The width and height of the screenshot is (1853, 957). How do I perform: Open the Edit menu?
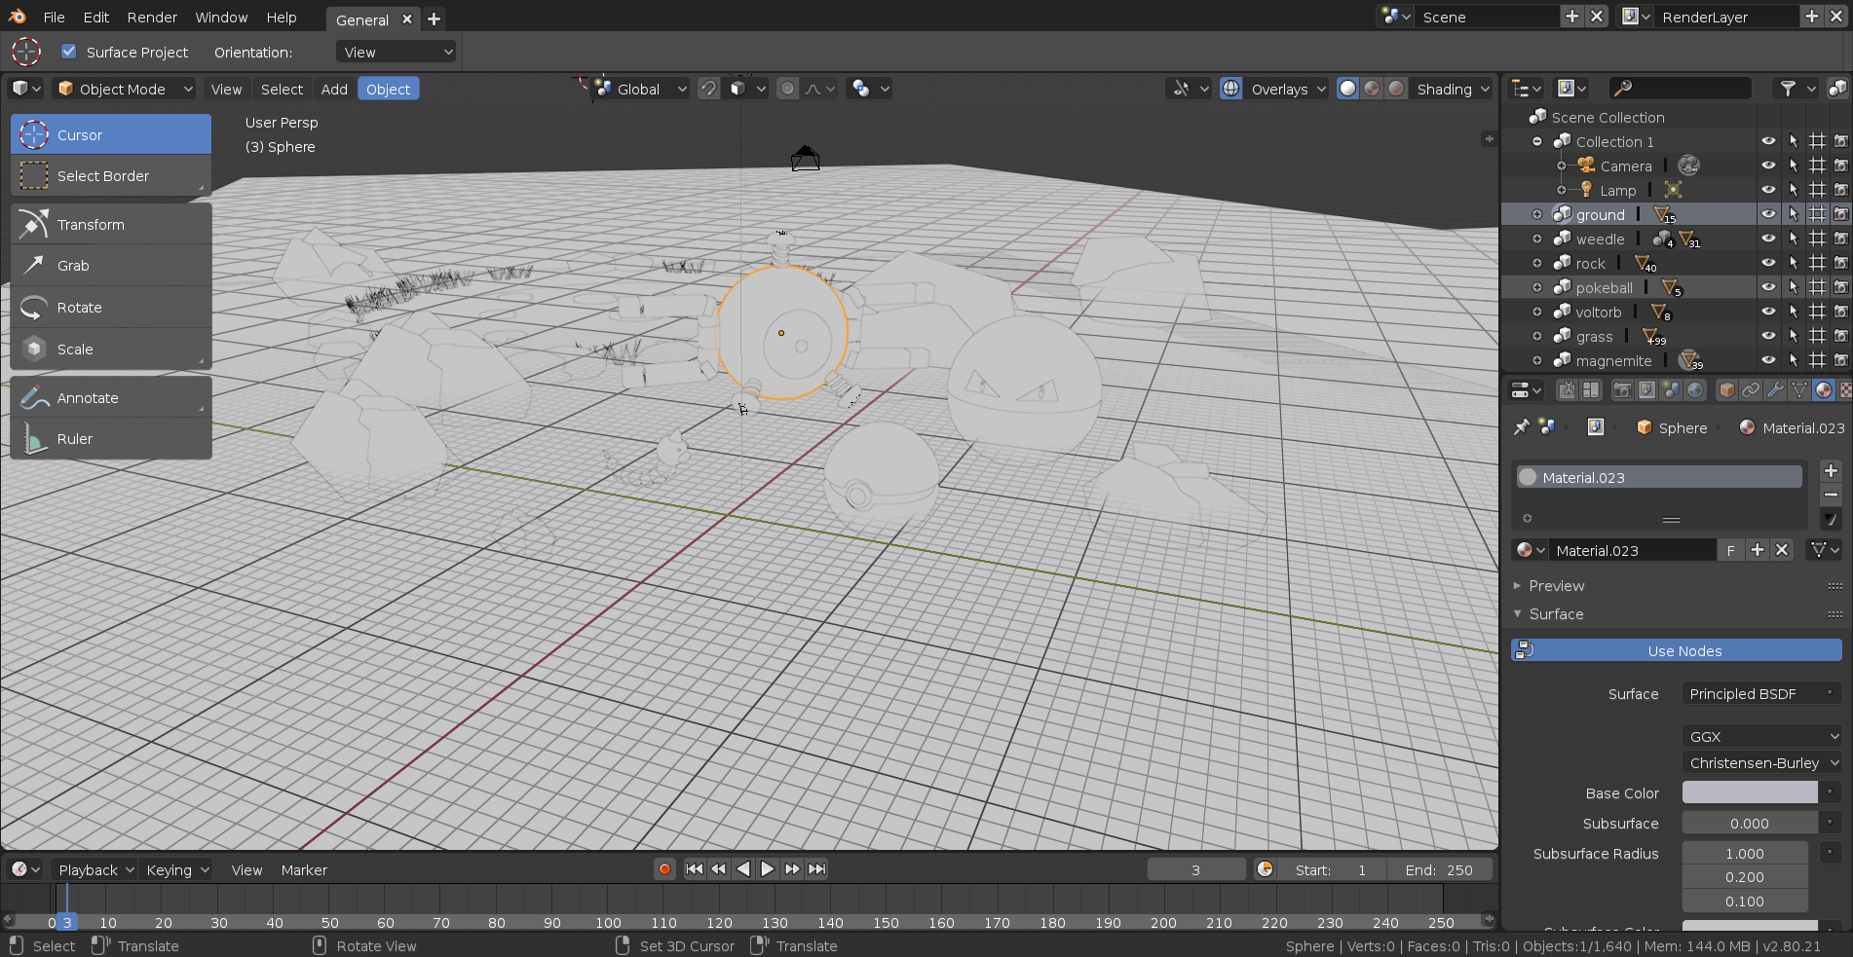point(96,17)
